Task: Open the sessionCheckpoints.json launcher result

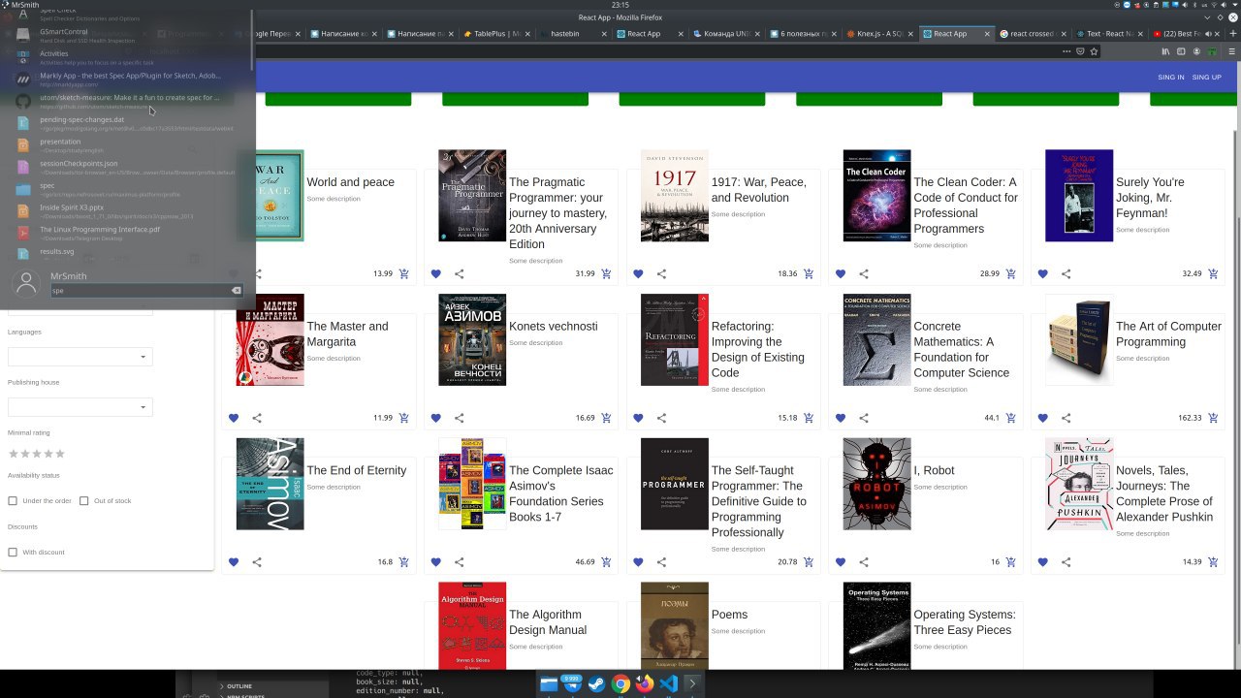Action: (128, 167)
